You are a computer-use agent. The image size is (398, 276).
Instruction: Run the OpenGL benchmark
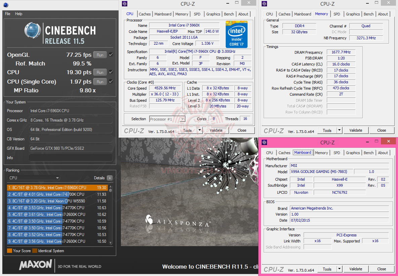[100, 55]
